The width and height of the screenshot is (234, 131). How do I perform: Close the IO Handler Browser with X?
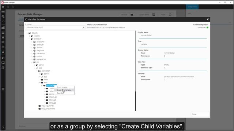pos(208,19)
